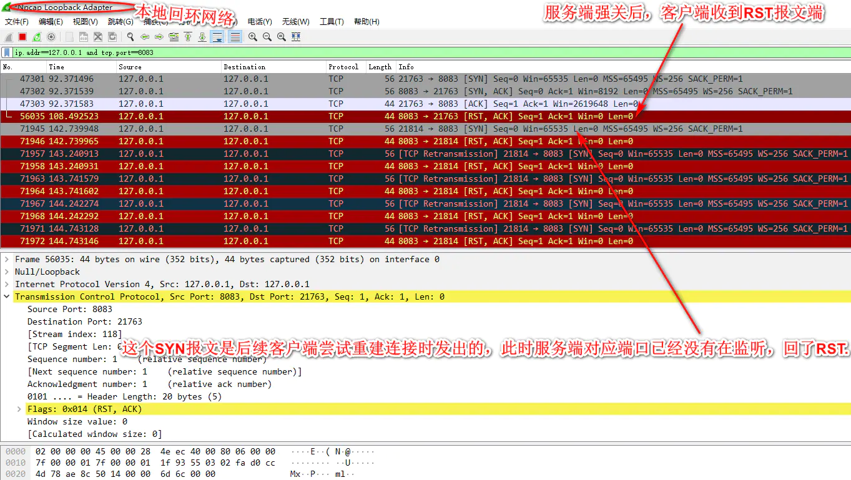
Task: Sort by the Time column header
Action: (82, 67)
